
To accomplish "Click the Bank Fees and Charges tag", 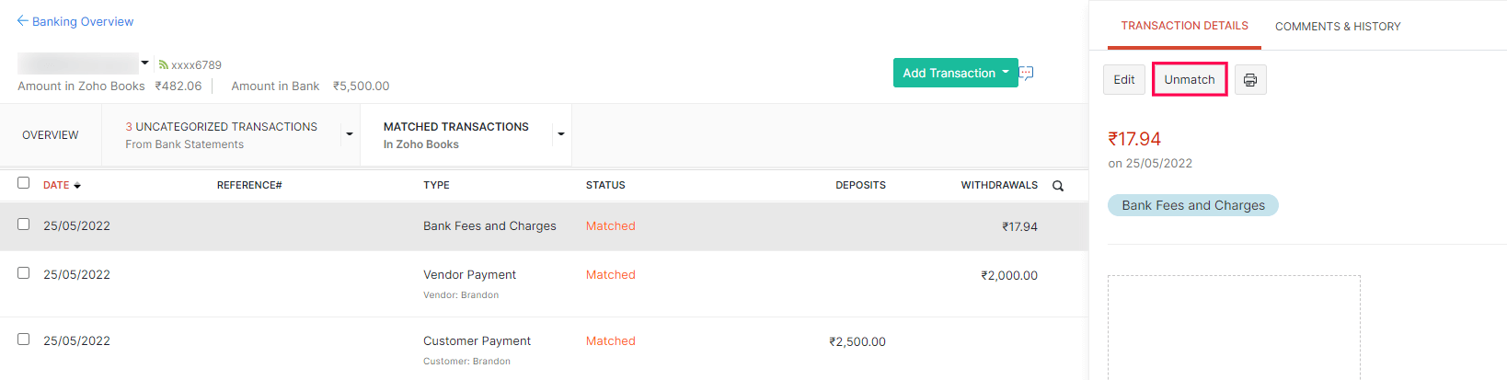I will coord(1192,205).
